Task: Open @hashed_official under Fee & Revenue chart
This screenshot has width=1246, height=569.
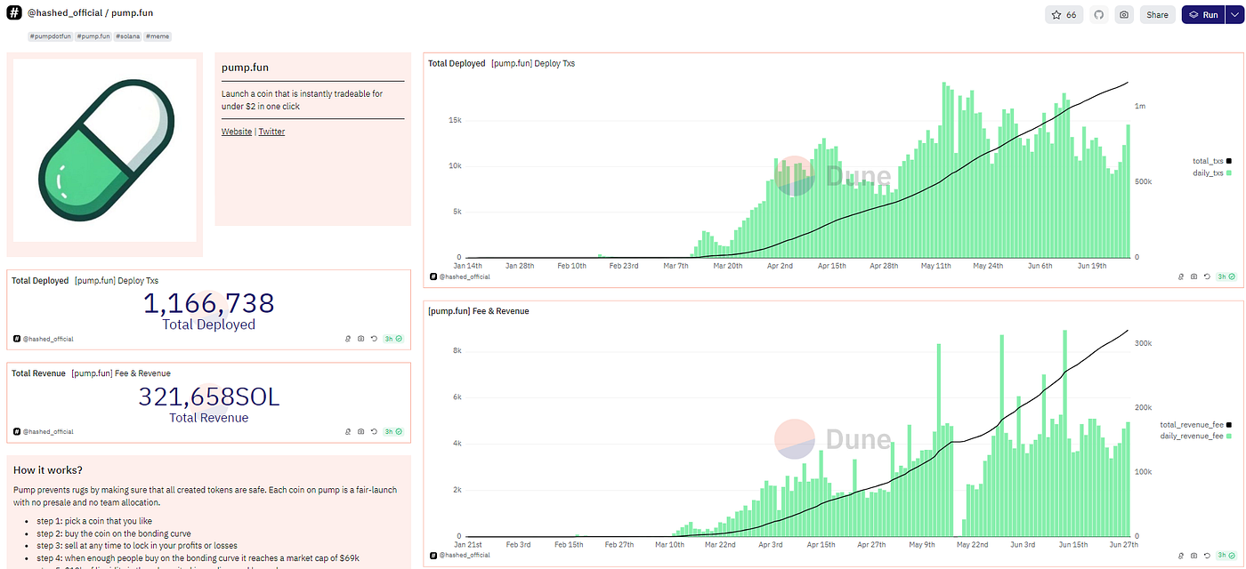Action: (465, 555)
